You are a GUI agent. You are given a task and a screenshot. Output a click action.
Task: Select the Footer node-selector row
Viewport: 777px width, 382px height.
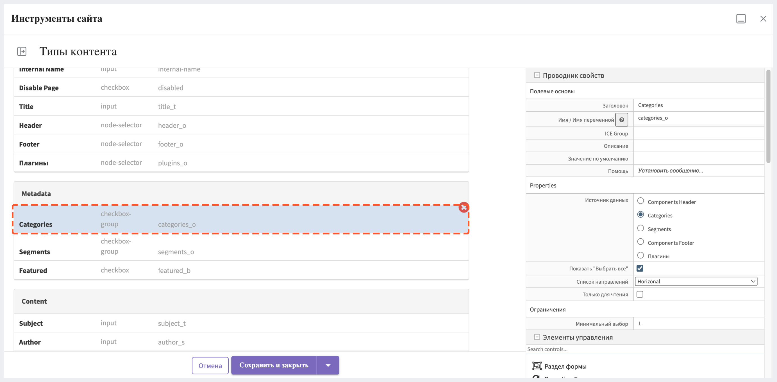coord(241,144)
